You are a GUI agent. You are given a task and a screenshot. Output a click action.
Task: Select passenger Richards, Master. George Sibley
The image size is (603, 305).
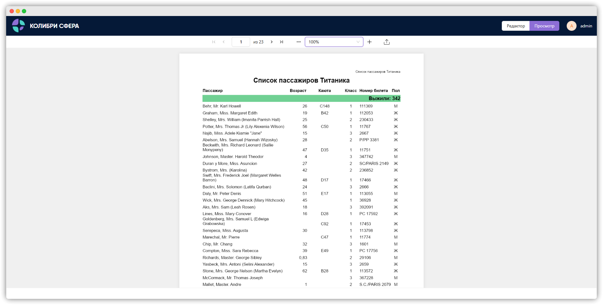click(x=232, y=258)
